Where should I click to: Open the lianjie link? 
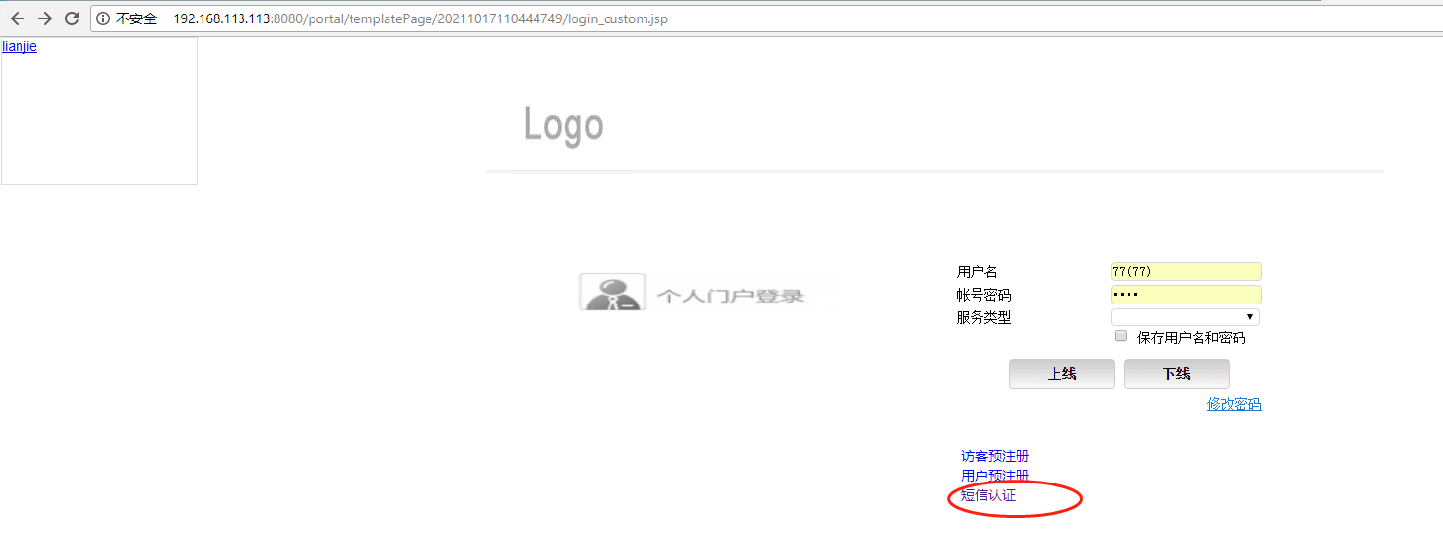click(x=19, y=46)
